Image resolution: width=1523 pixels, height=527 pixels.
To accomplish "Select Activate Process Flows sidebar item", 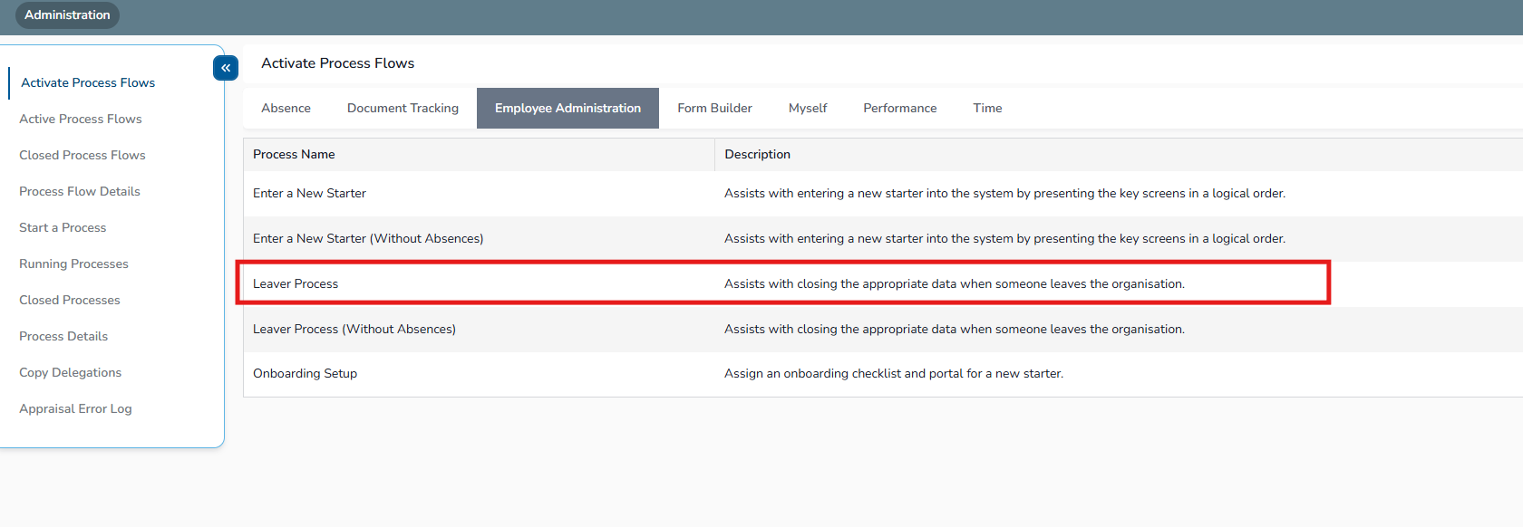I will [88, 82].
